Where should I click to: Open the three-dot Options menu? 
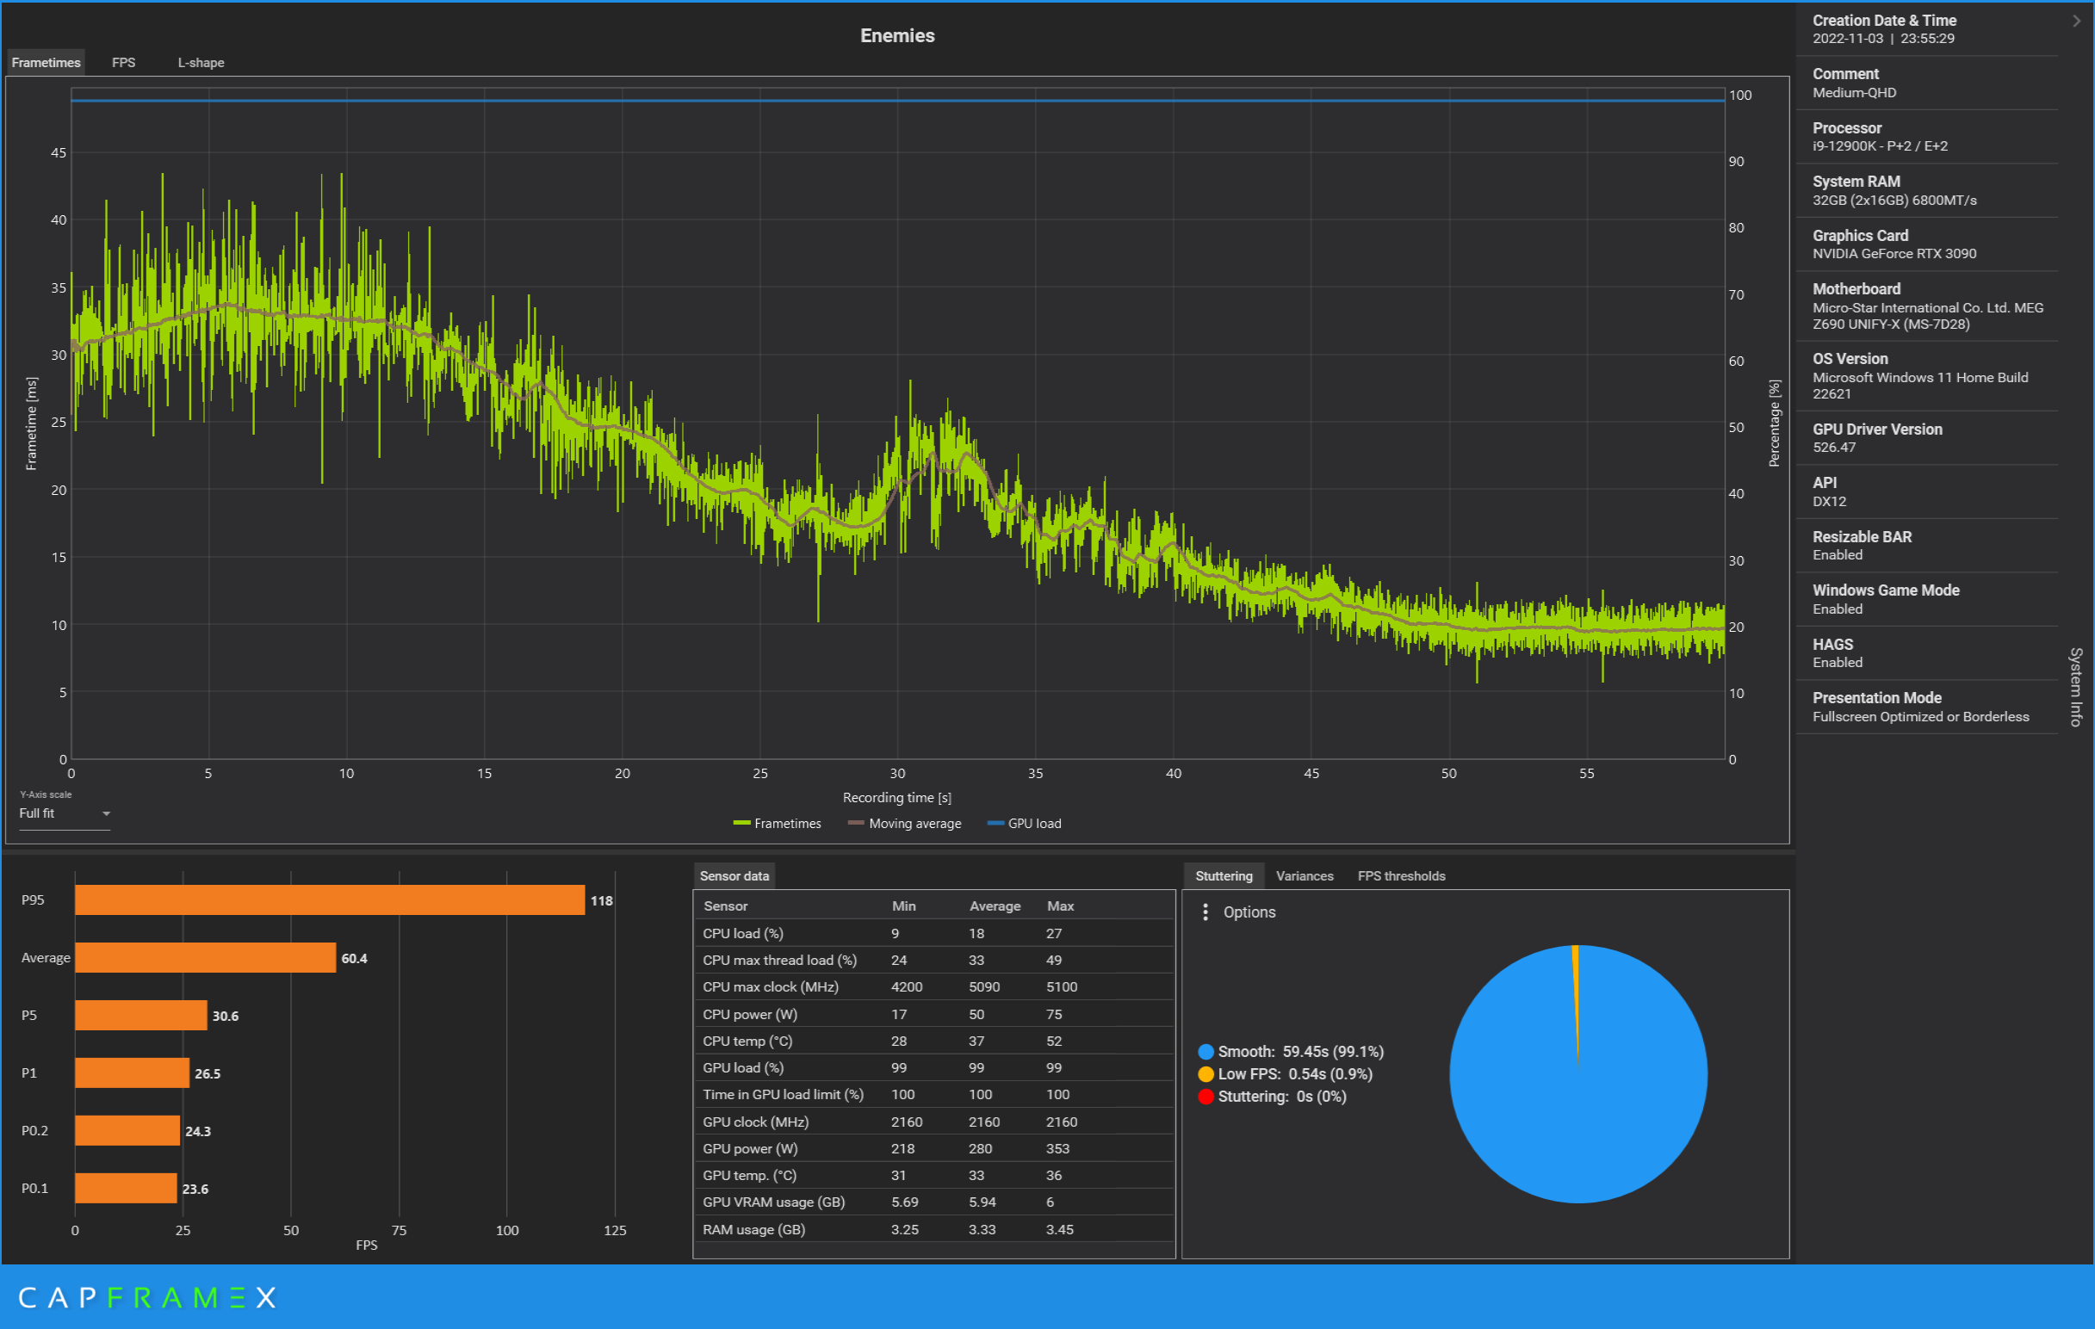point(1205,912)
